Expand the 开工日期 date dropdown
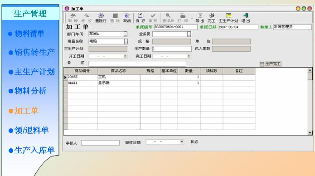Screen dimensions: 315x176 (x=125, y=56)
